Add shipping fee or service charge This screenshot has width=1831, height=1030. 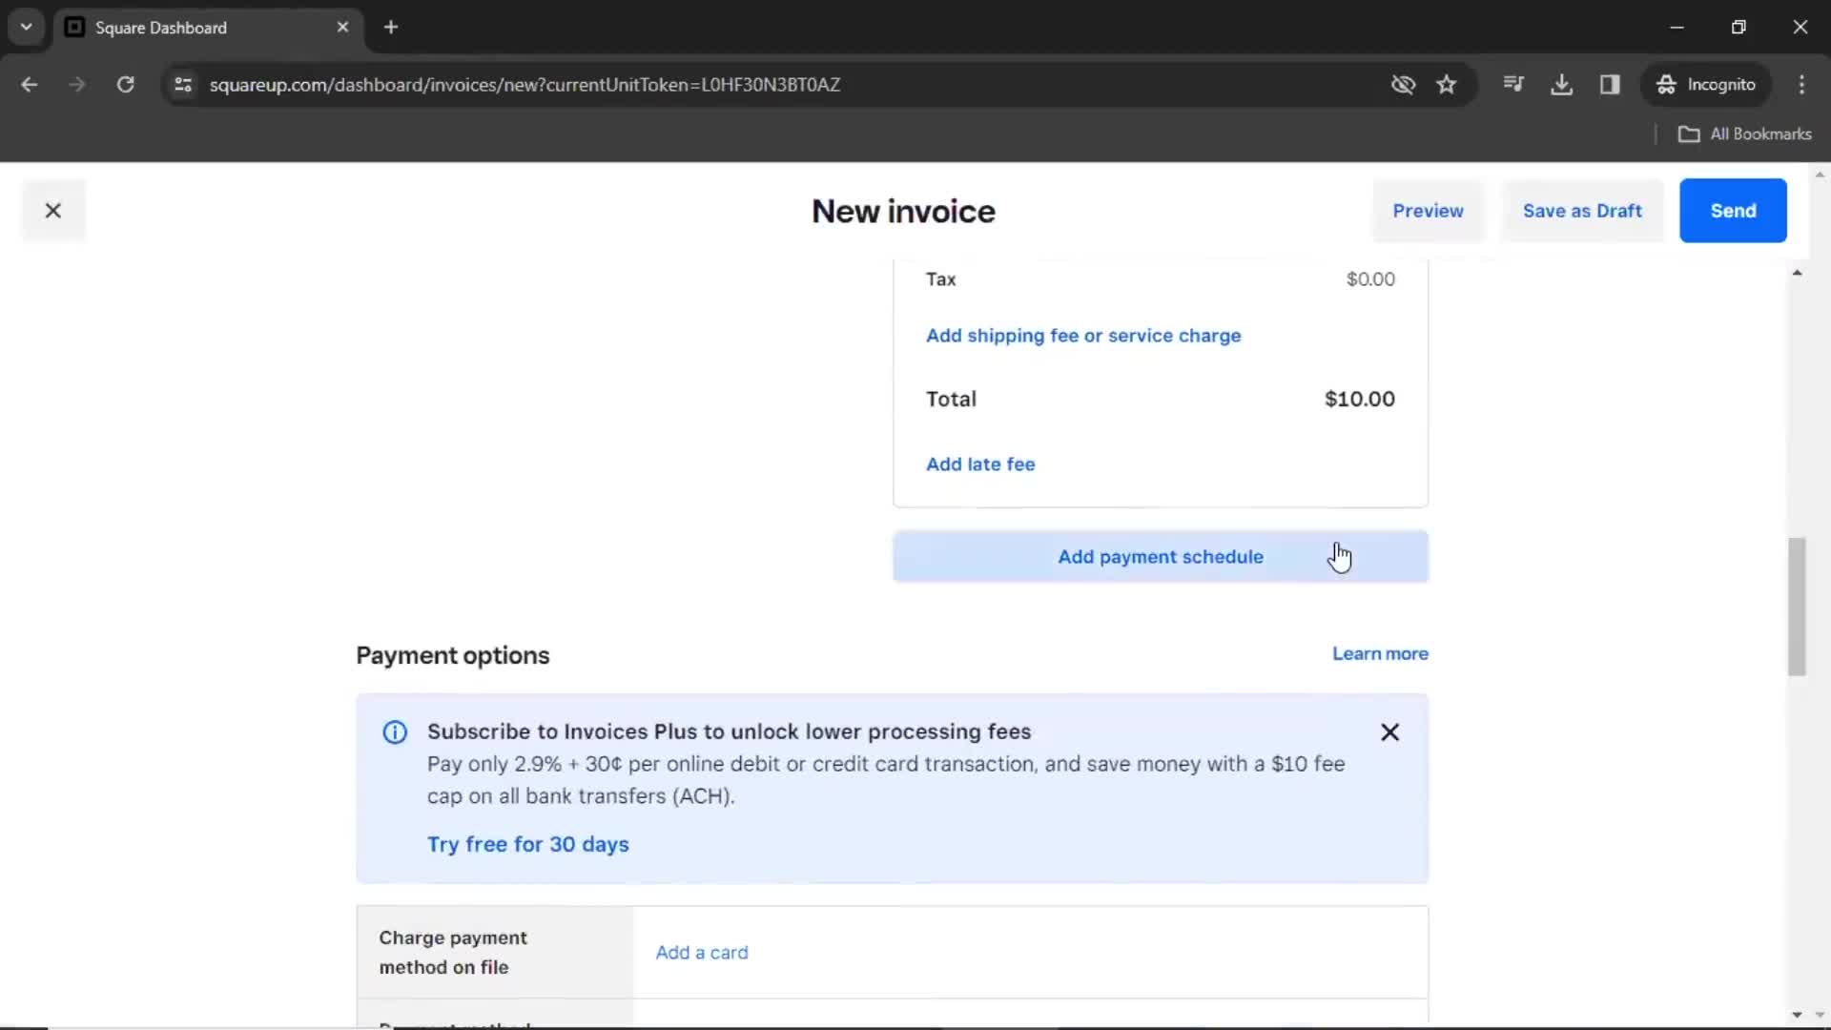(x=1083, y=336)
